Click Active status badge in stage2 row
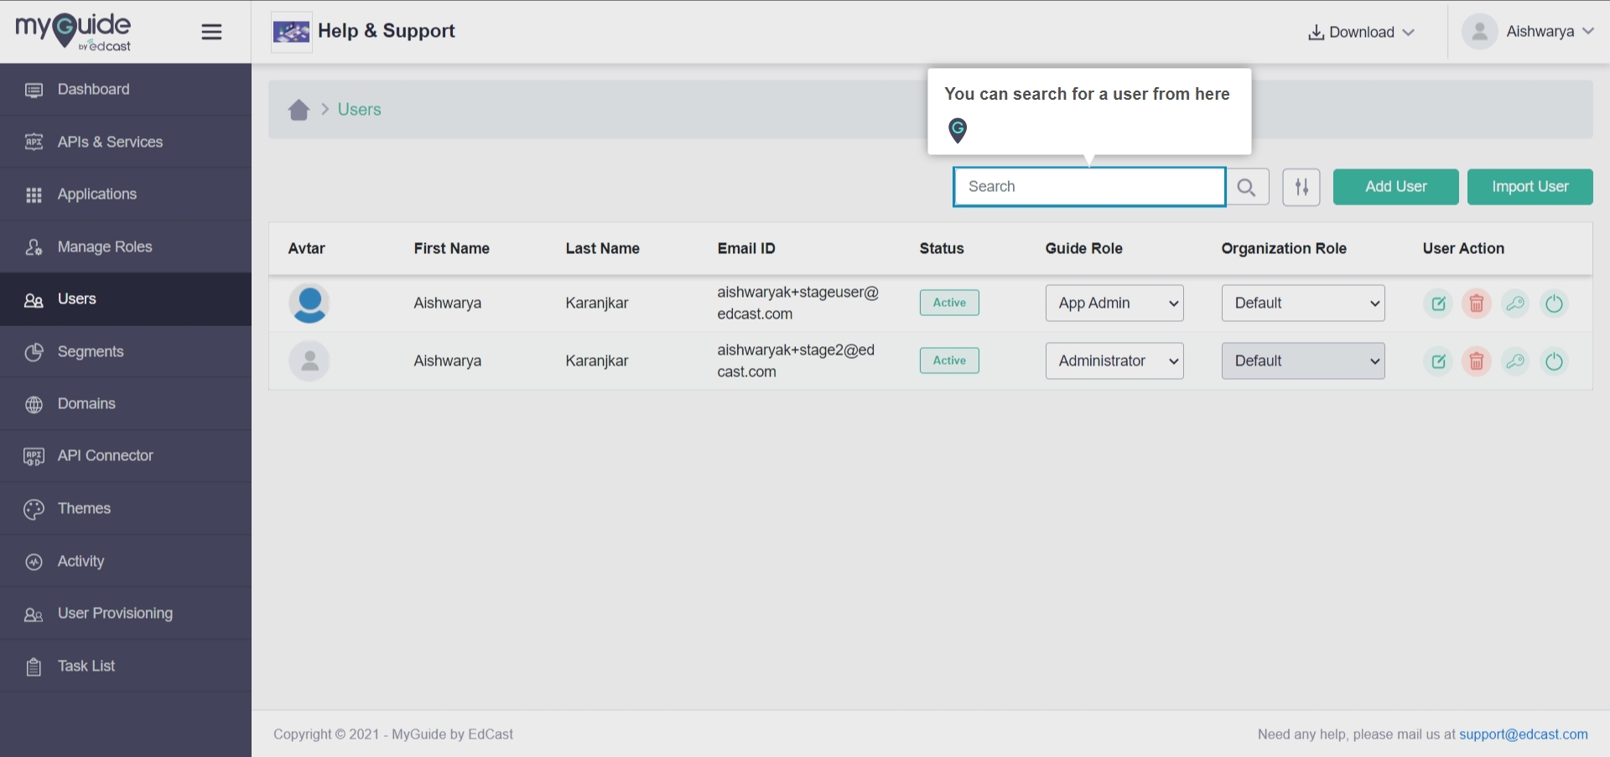The width and height of the screenshot is (1610, 757). tap(949, 360)
